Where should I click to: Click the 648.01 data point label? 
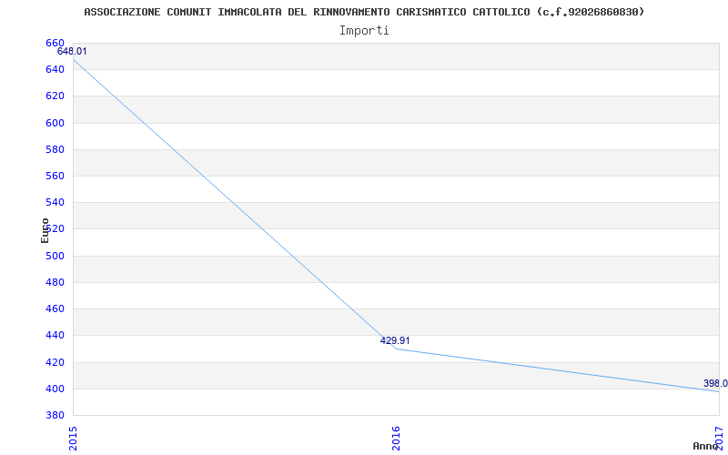coord(72,51)
